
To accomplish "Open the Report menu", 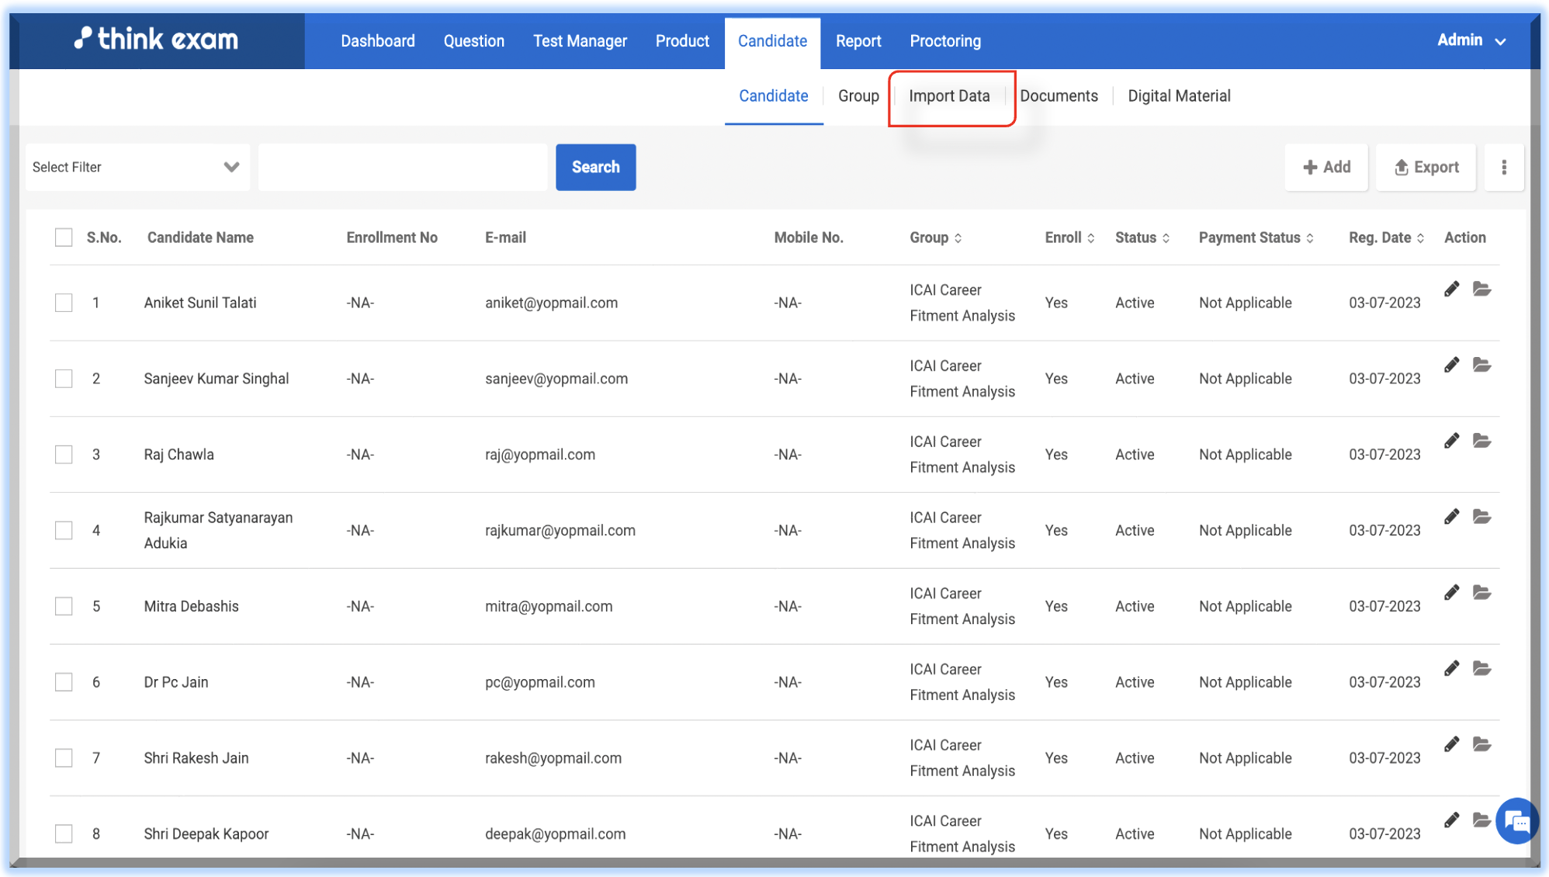I will click(x=858, y=41).
